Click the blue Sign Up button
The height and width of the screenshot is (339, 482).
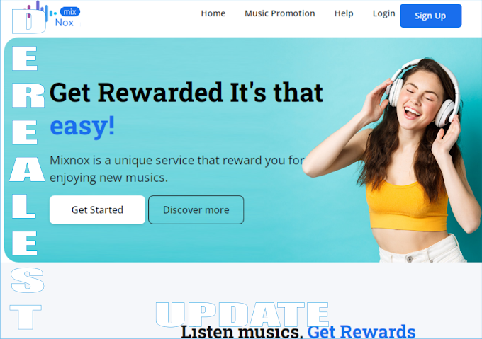[x=430, y=16]
